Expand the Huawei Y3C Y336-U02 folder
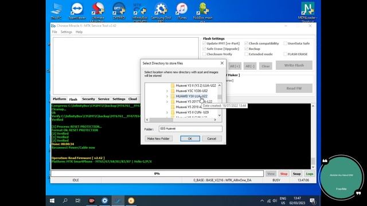The image size is (367, 206). coord(167,91)
